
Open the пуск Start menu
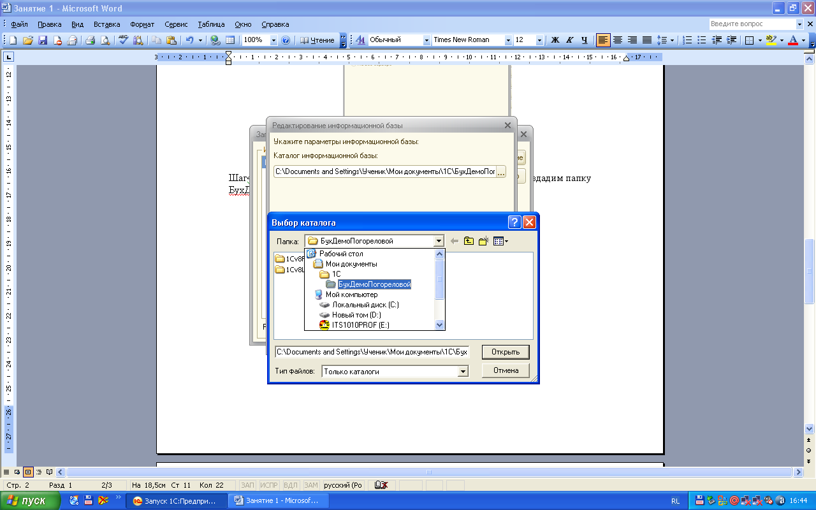point(31,501)
